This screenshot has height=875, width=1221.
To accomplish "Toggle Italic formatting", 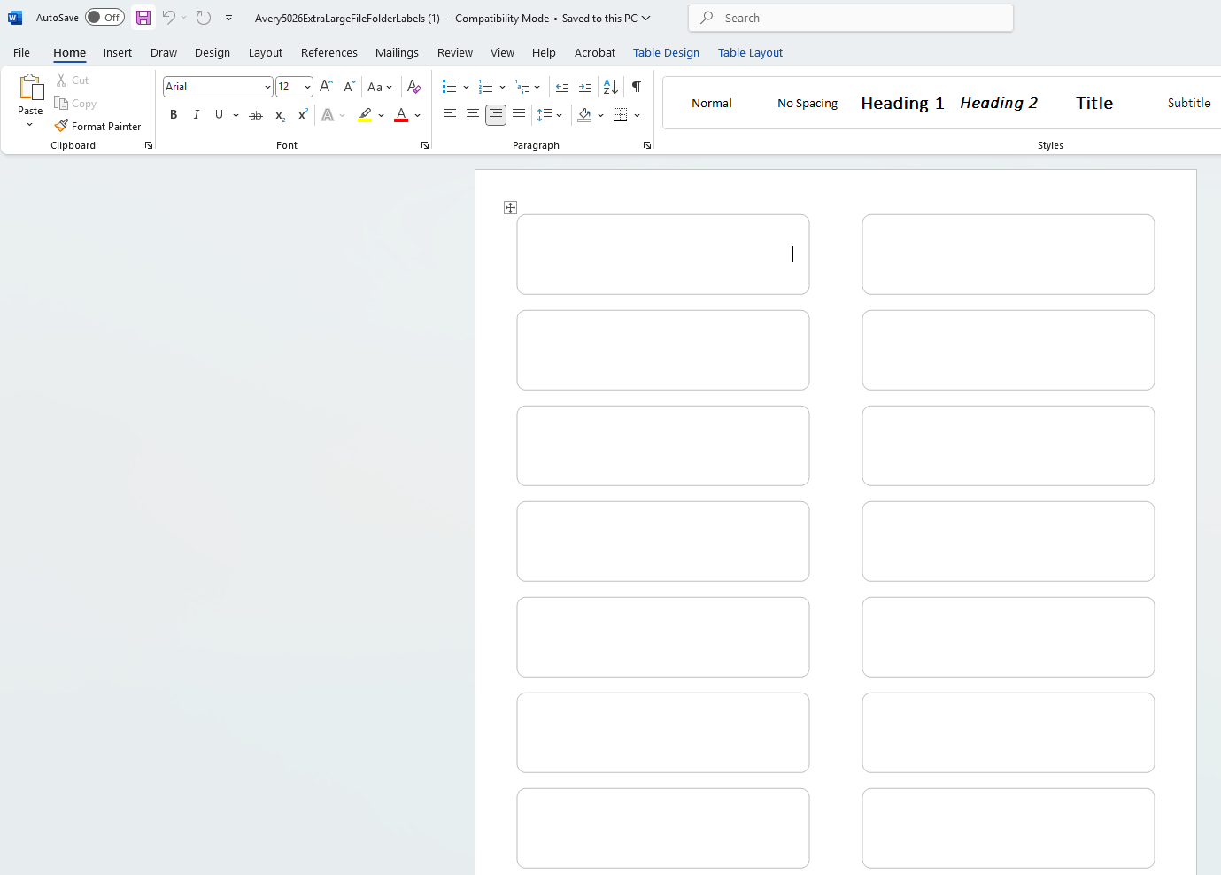I will pos(197,115).
